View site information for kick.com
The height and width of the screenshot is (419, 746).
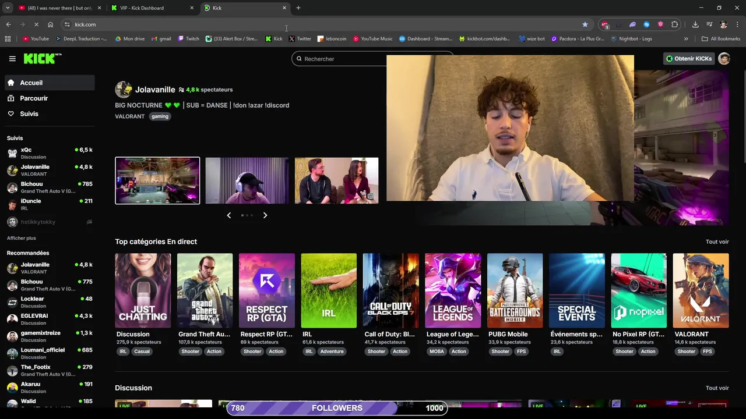pyautogui.click(x=67, y=24)
